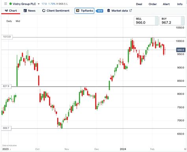
Task: Click the 1000.0 price axis label
Action: (180, 41)
